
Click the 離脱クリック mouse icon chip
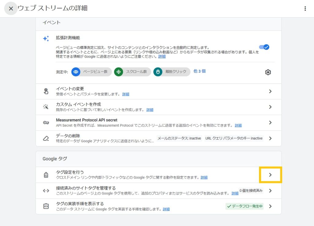tap(158, 72)
